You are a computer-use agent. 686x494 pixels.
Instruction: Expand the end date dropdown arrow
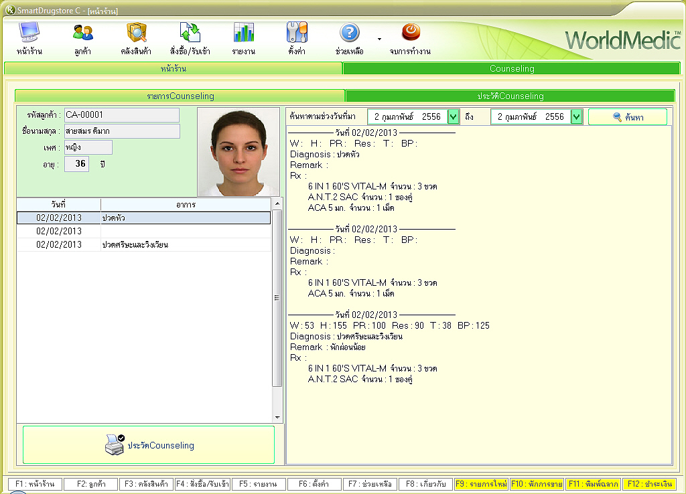click(576, 117)
